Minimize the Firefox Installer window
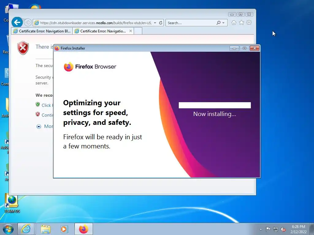Image resolution: width=314 pixels, height=235 pixels. point(234,48)
